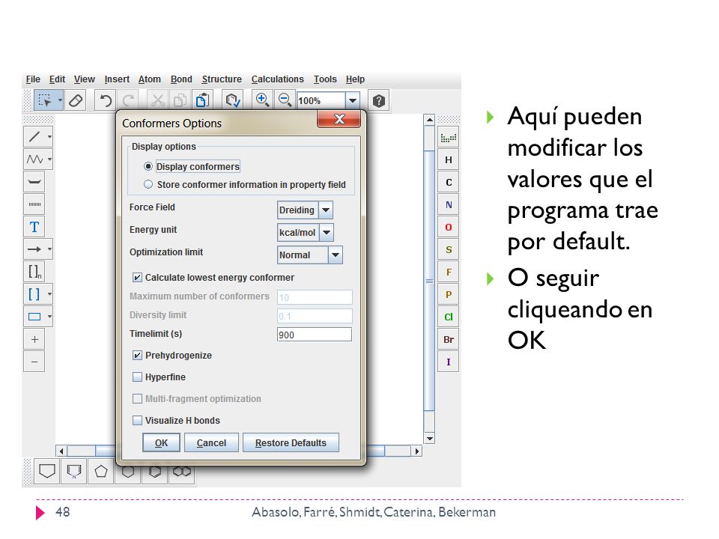Click the Maximum number of conformers field
This screenshot has height=539, width=719.
click(315, 297)
